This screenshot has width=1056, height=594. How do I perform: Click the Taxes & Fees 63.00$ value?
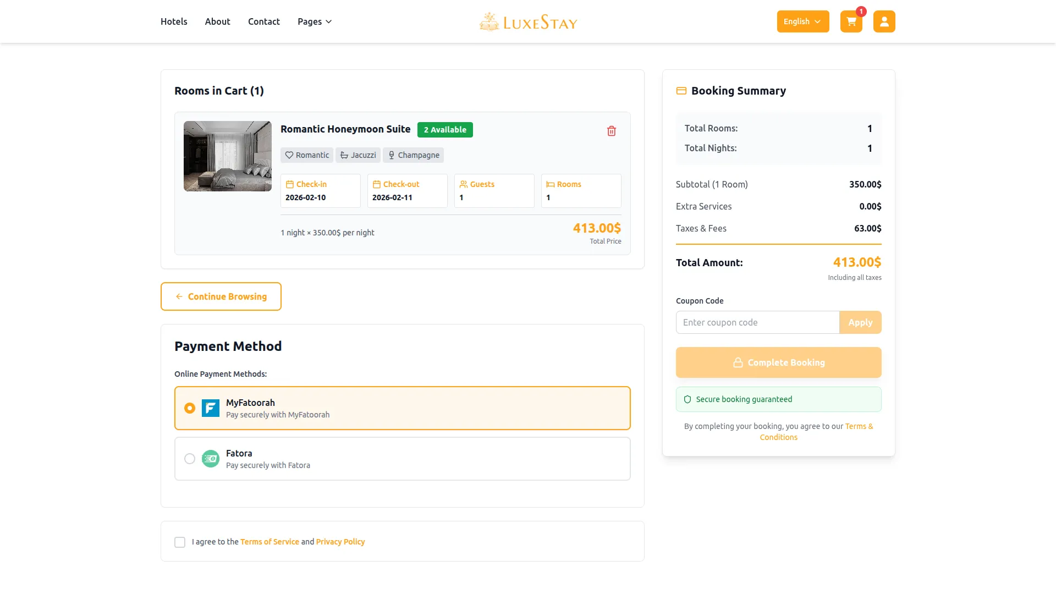(867, 228)
